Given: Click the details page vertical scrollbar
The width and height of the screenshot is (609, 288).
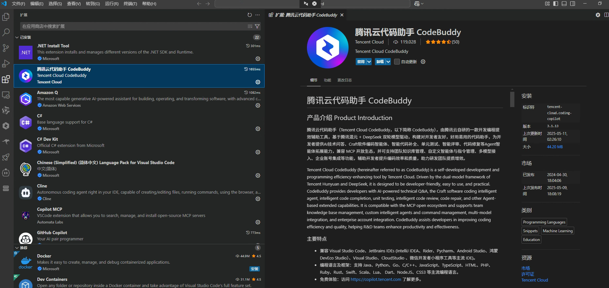Looking at the screenshot, I should (x=512, y=99).
